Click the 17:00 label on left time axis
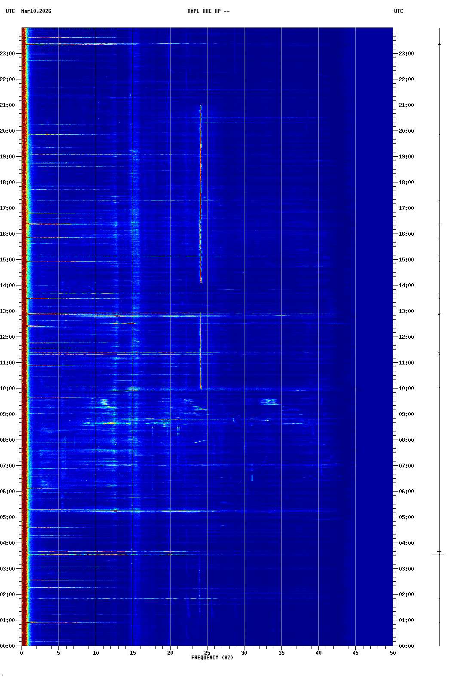This screenshot has height=680, width=458. (x=8, y=208)
